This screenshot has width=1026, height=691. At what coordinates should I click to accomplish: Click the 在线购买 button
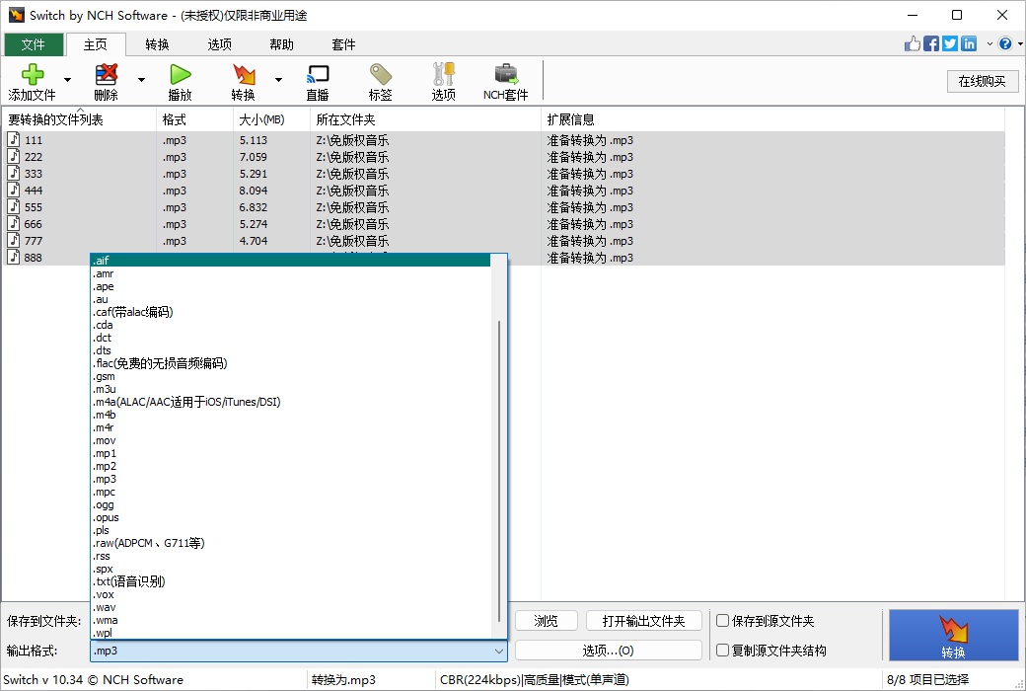pyautogui.click(x=983, y=81)
